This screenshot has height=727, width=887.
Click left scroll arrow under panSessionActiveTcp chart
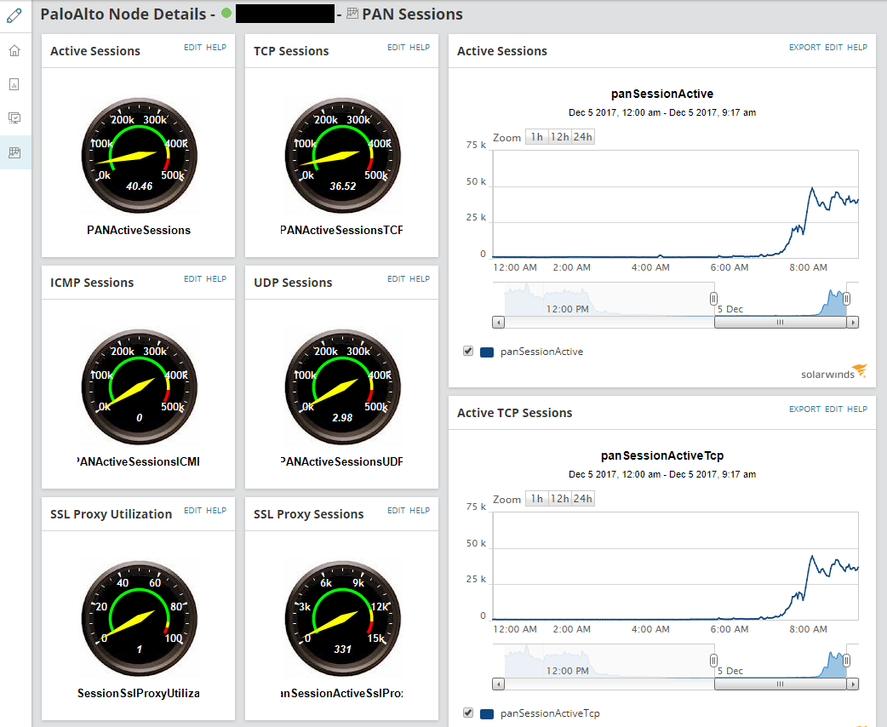click(x=498, y=684)
